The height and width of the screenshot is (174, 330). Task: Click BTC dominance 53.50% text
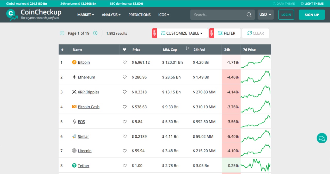[x=126, y=4]
